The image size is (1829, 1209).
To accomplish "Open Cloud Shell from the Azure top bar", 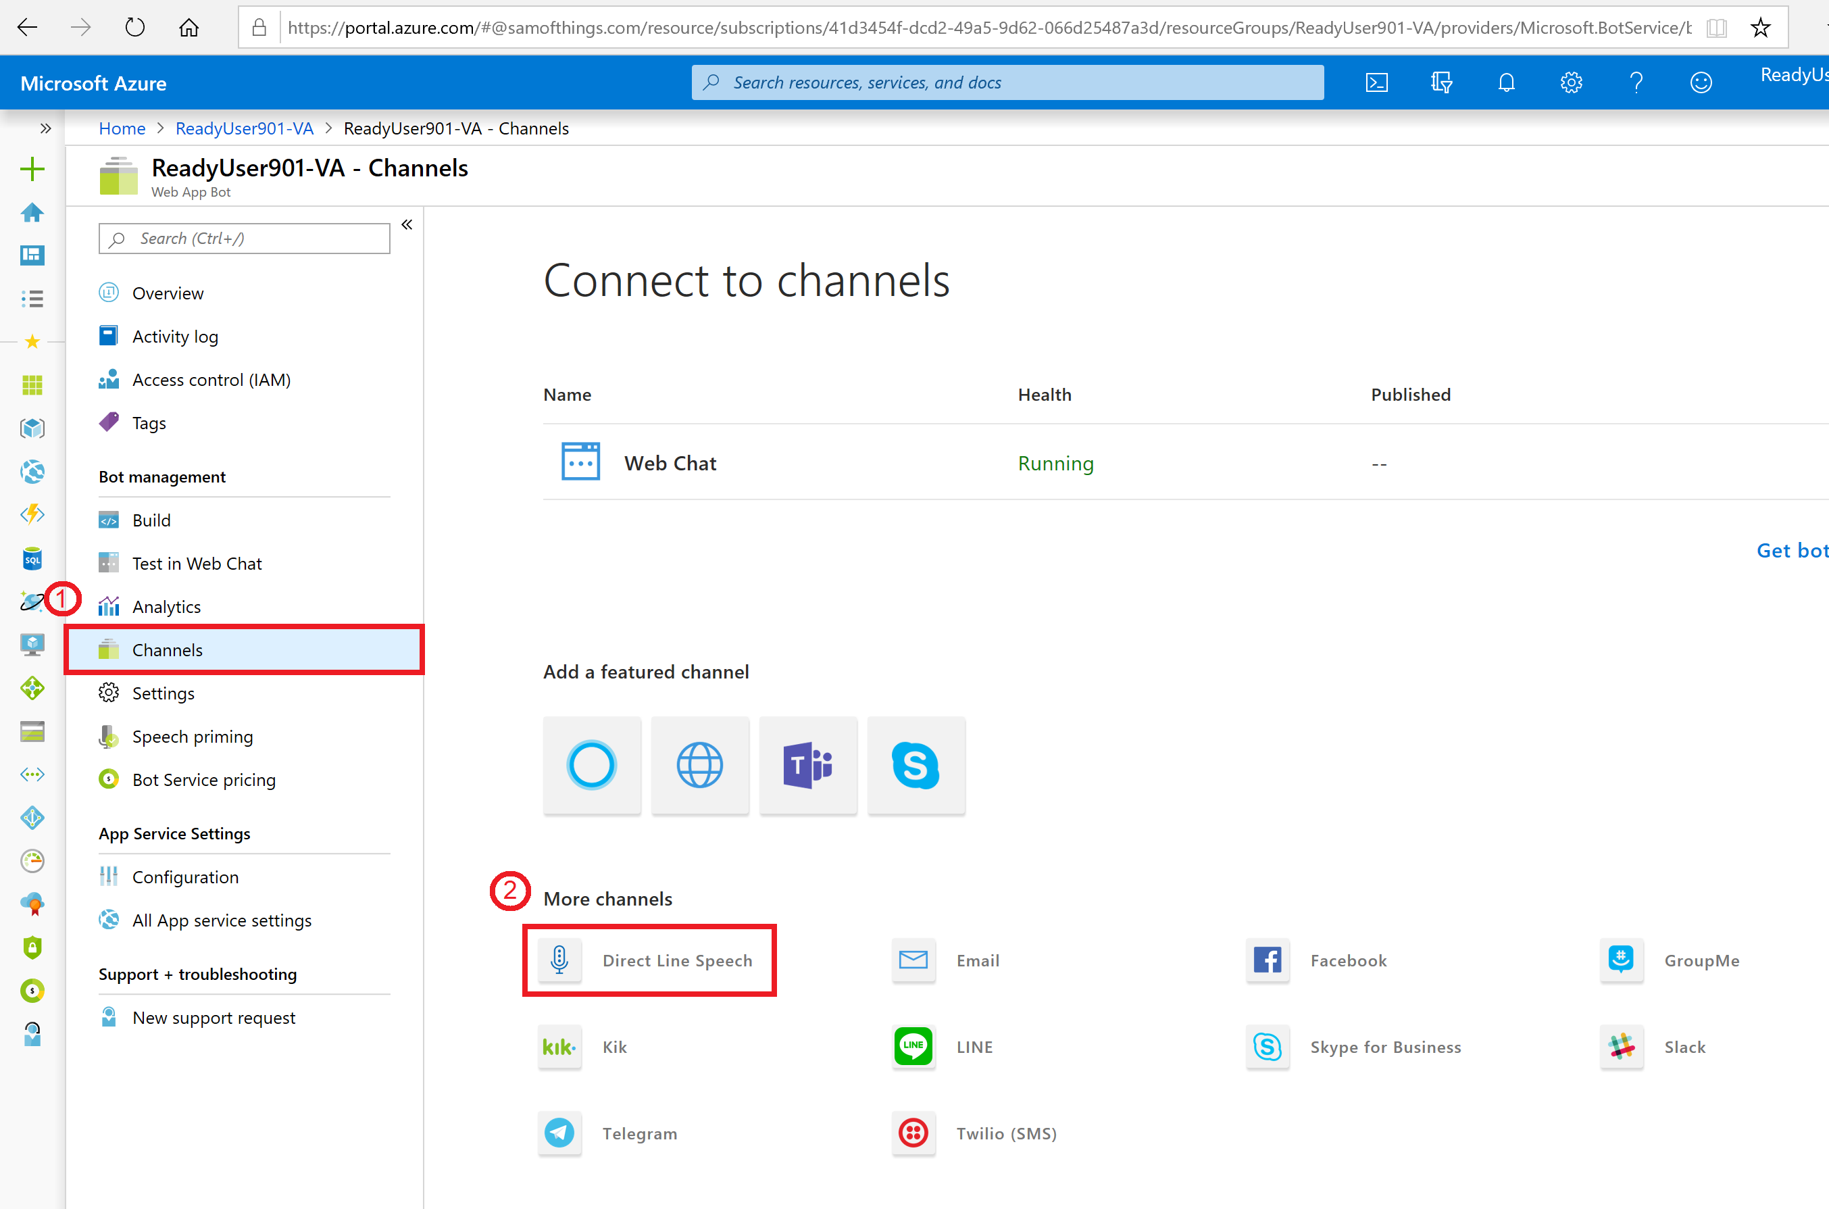I will 1376,82.
